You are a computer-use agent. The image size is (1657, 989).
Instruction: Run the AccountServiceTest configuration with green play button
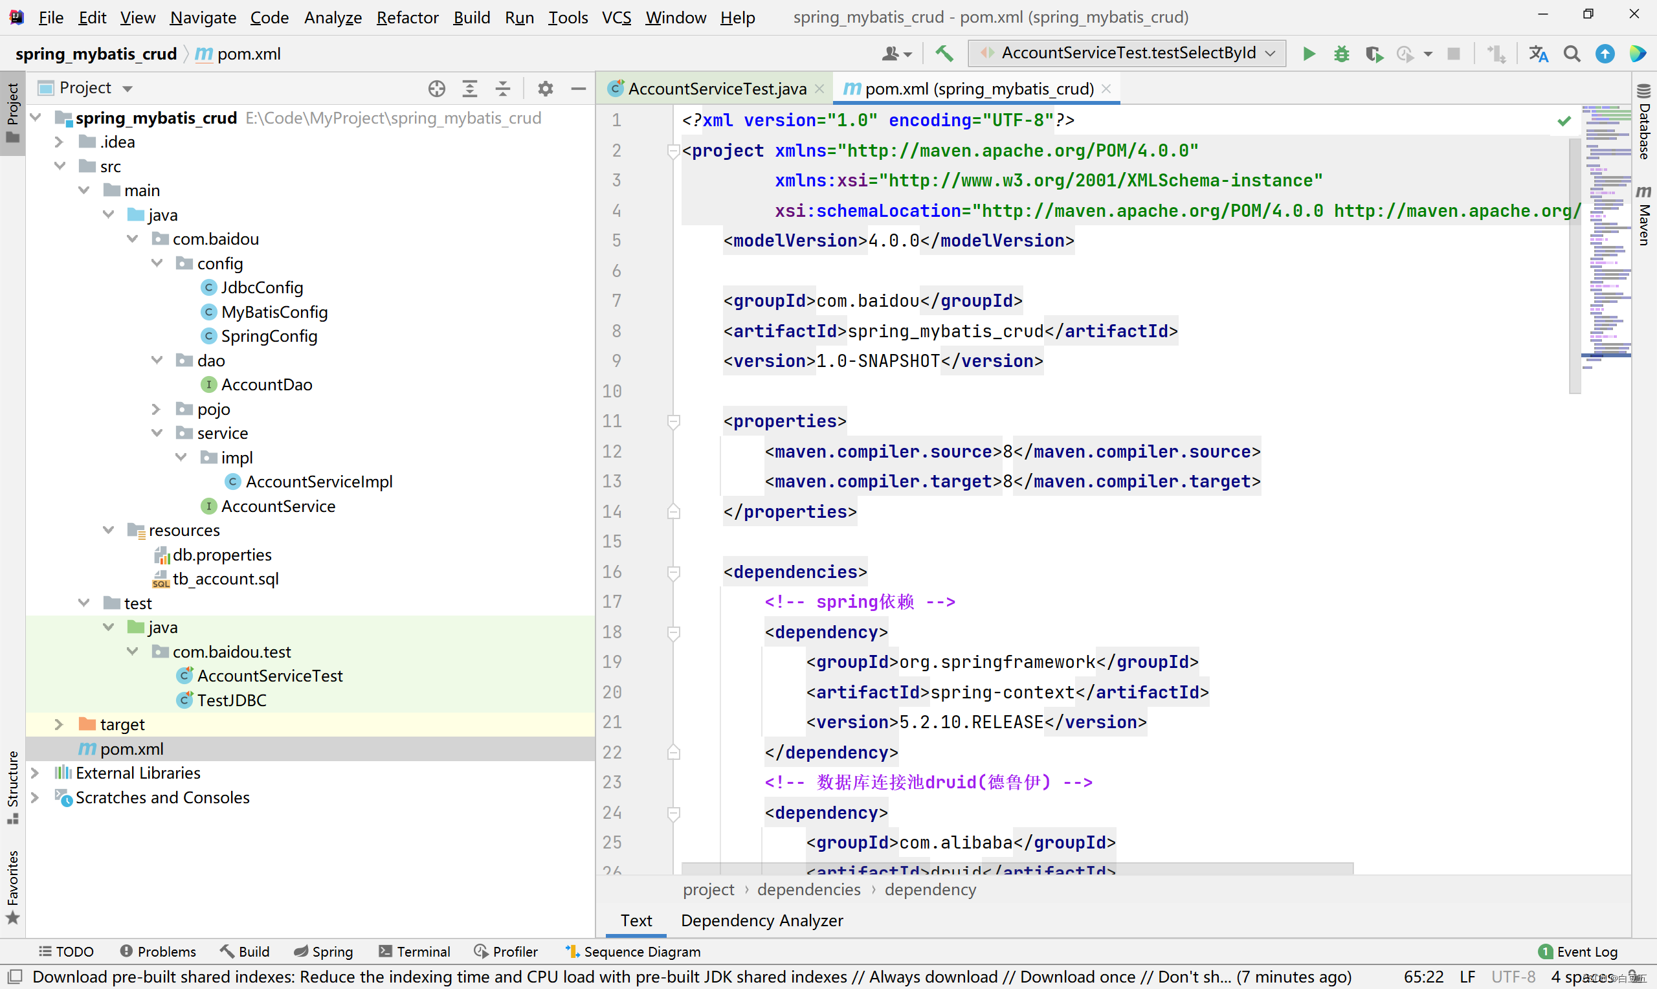[x=1309, y=53]
